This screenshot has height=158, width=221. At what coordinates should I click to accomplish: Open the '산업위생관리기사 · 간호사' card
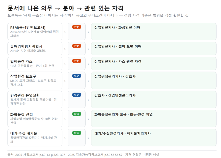tap(154, 80)
